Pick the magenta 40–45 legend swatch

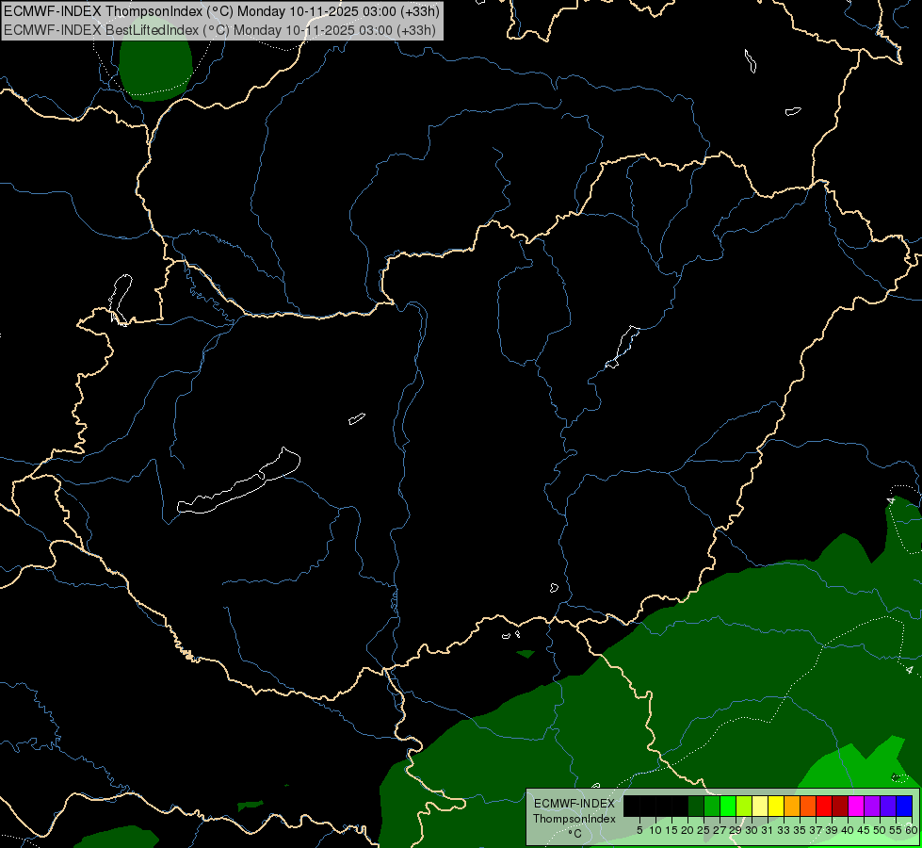tap(856, 806)
